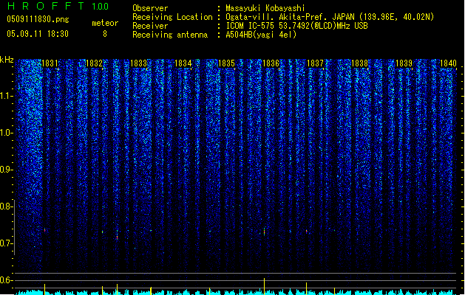The image size is (465, 295).
Task: Click the 1835 time label
Action: (x=226, y=63)
